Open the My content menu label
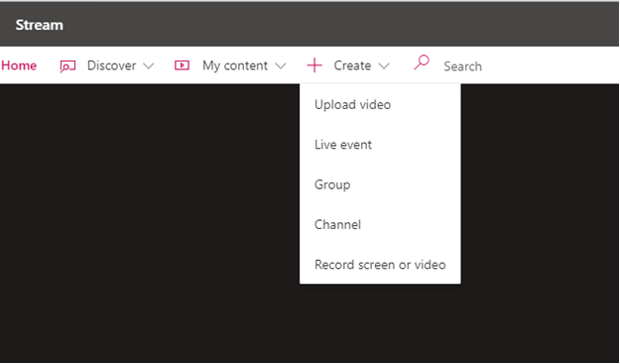The width and height of the screenshot is (620, 364). (x=235, y=65)
